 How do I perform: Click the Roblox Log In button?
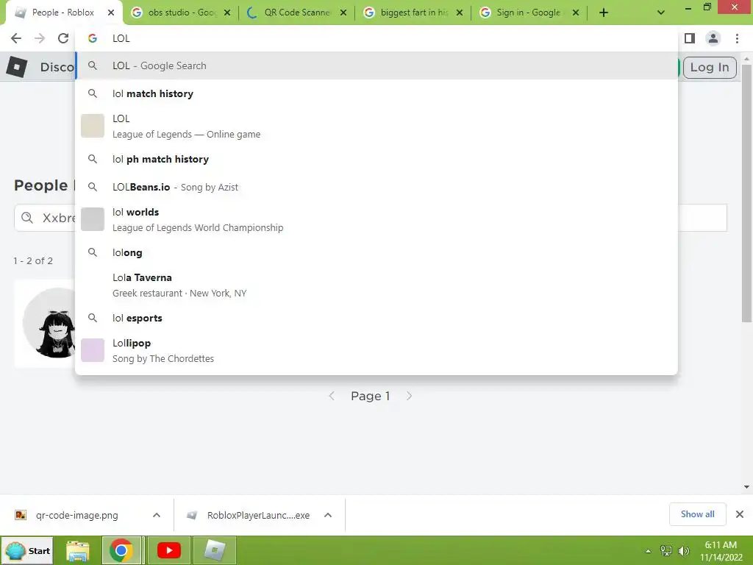point(710,67)
